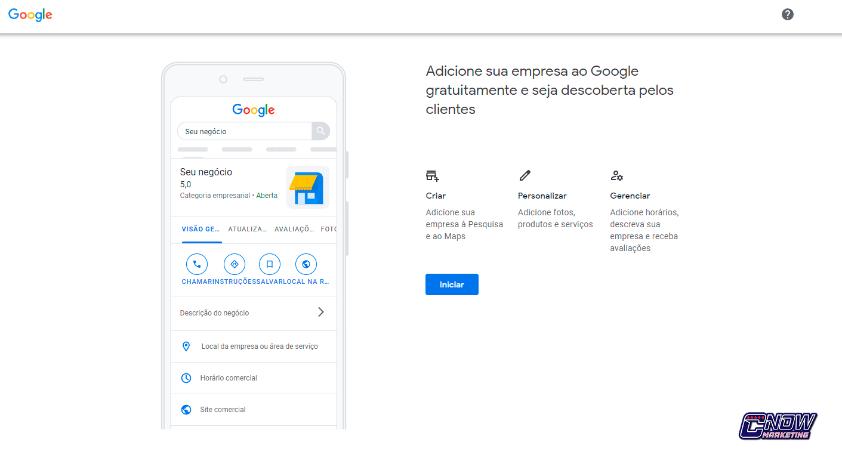Viewport: 842px width, 458px height.
Task: Click the storefront thumbnail image
Action: 307,187
